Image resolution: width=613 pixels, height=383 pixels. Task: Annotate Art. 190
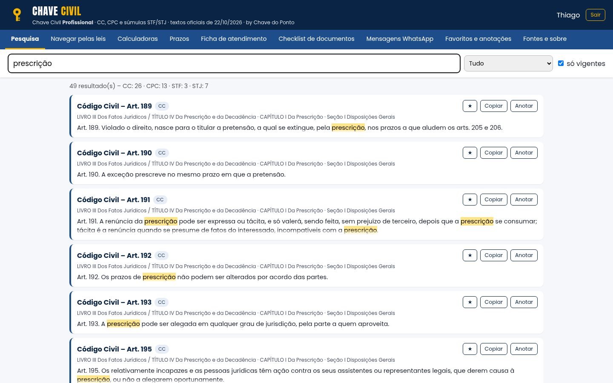tap(524, 153)
